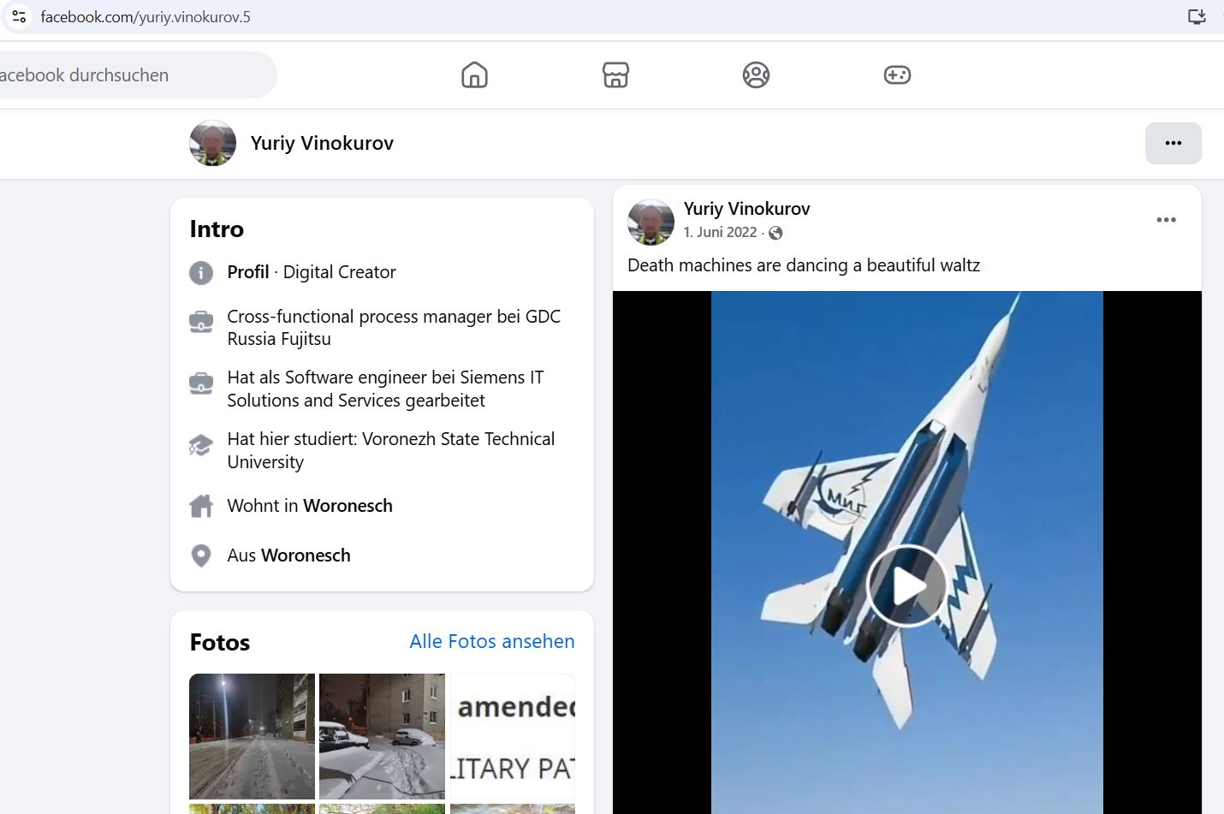Image resolution: width=1224 pixels, height=814 pixels.
Task: Click the Facebook durchsuchen search field
Action: 137,75
